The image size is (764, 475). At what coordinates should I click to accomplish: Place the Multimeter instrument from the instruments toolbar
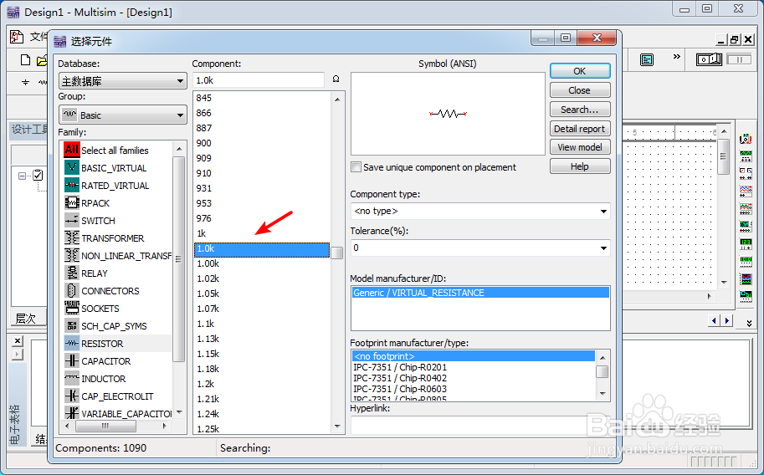[x=746, y=139]
